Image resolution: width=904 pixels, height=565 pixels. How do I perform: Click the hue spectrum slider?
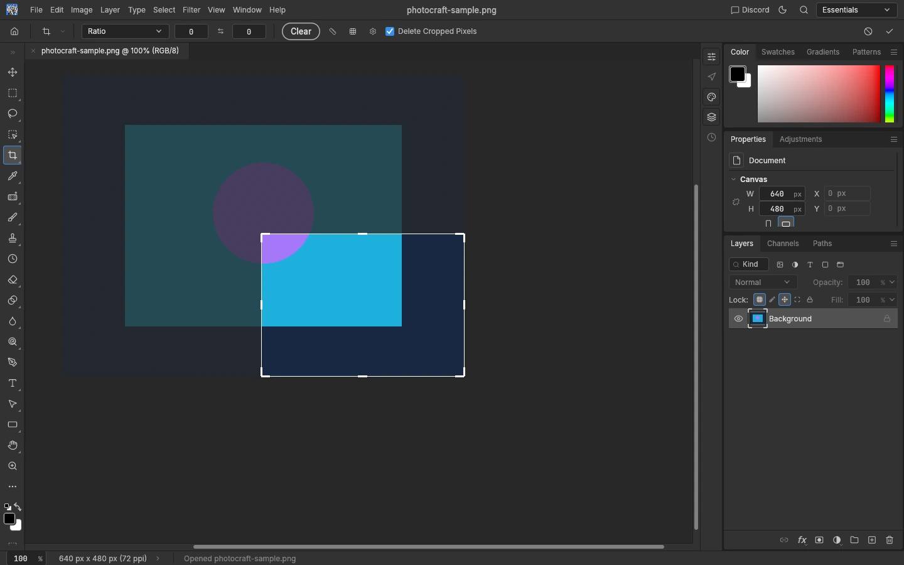click(x=890, y=94)
